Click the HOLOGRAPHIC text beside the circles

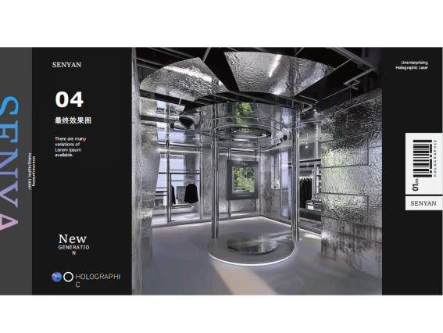click(x=98, y=280)
